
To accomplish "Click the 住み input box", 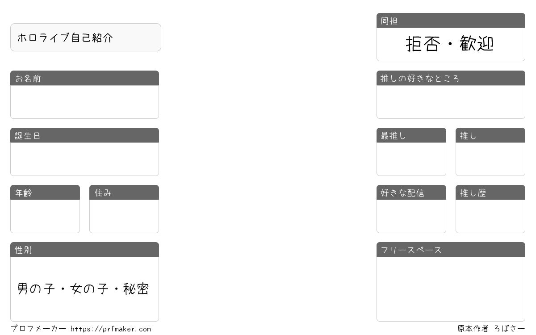I will (x=124, y=216).
